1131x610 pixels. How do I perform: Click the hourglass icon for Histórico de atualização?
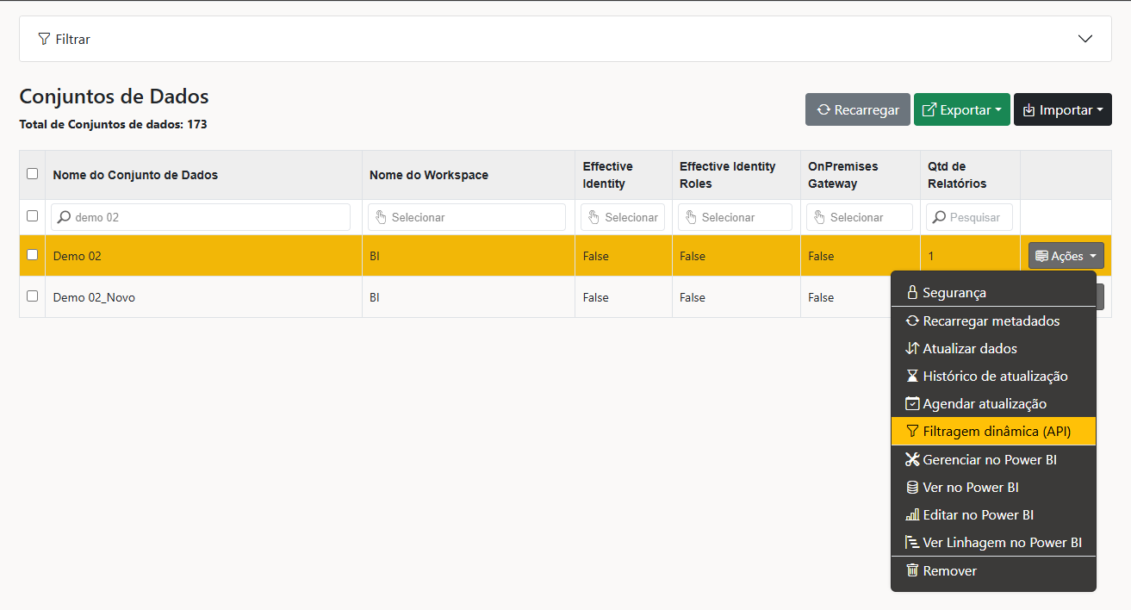pos(912,377)
